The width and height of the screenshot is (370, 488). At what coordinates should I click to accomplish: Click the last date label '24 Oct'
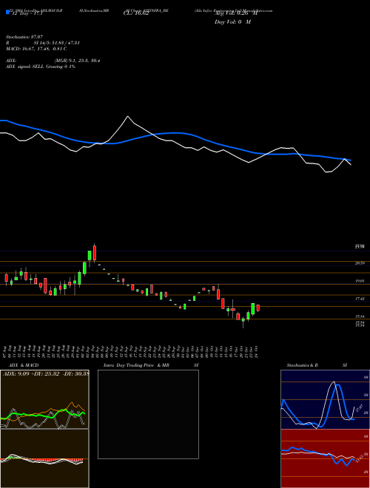(x=258, y=350)
